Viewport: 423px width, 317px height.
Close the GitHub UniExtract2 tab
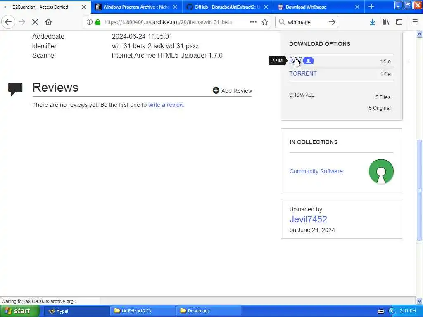pos(266,7)
